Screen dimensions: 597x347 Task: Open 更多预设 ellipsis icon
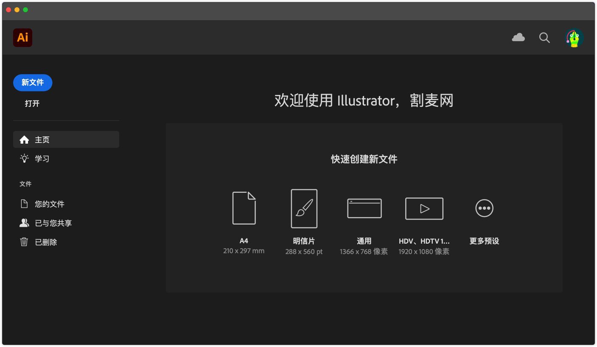coord(484,208)
